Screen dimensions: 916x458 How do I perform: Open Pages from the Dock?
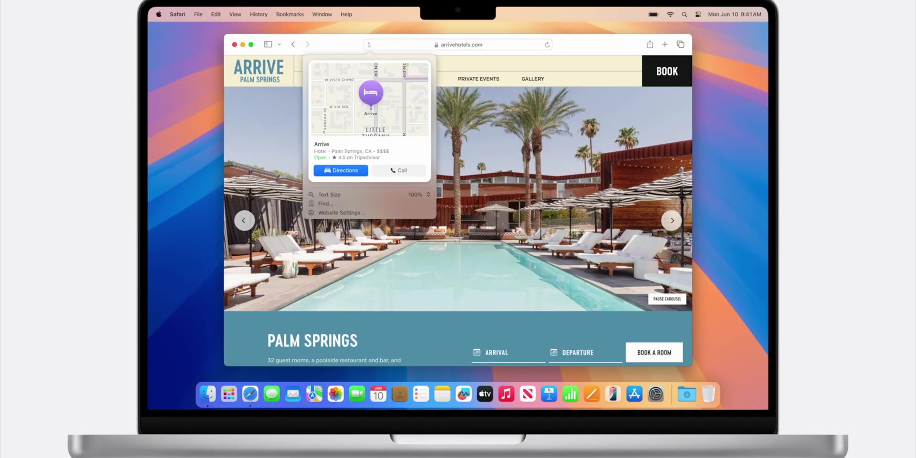(592, 394)
